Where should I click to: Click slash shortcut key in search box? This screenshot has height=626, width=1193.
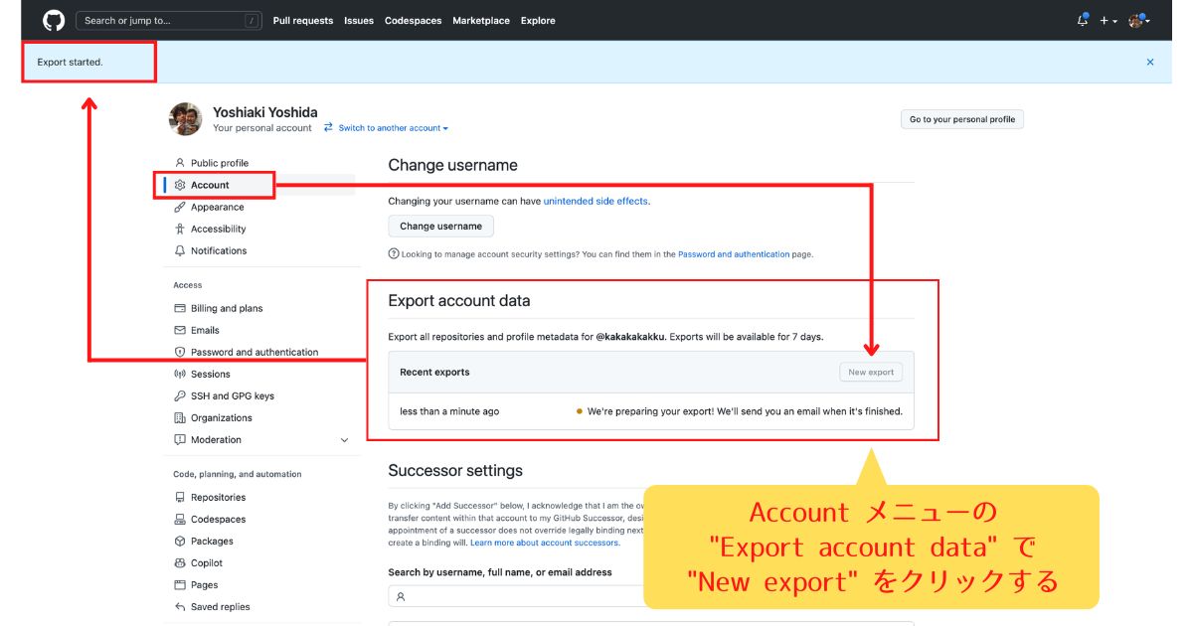tap(253, 21)
